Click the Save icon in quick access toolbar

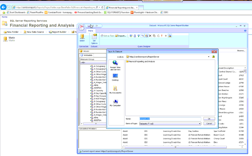pyautogui.click(x=89, y=26)
